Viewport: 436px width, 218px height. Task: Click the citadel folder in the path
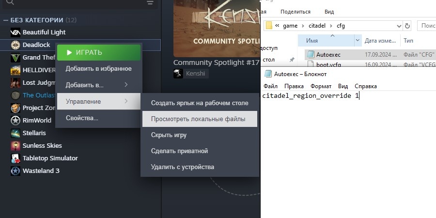pos(317,26)
